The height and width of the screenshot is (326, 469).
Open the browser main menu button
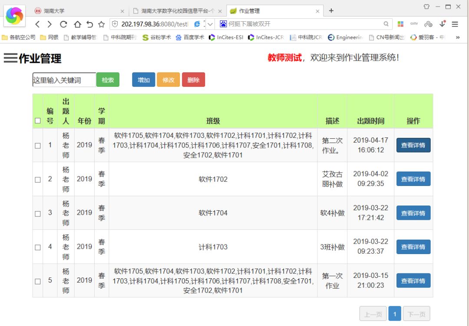click(x=455, y=24)
